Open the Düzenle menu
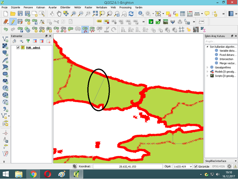This screenshot has height=181, width=238. (x=16, y=7)
